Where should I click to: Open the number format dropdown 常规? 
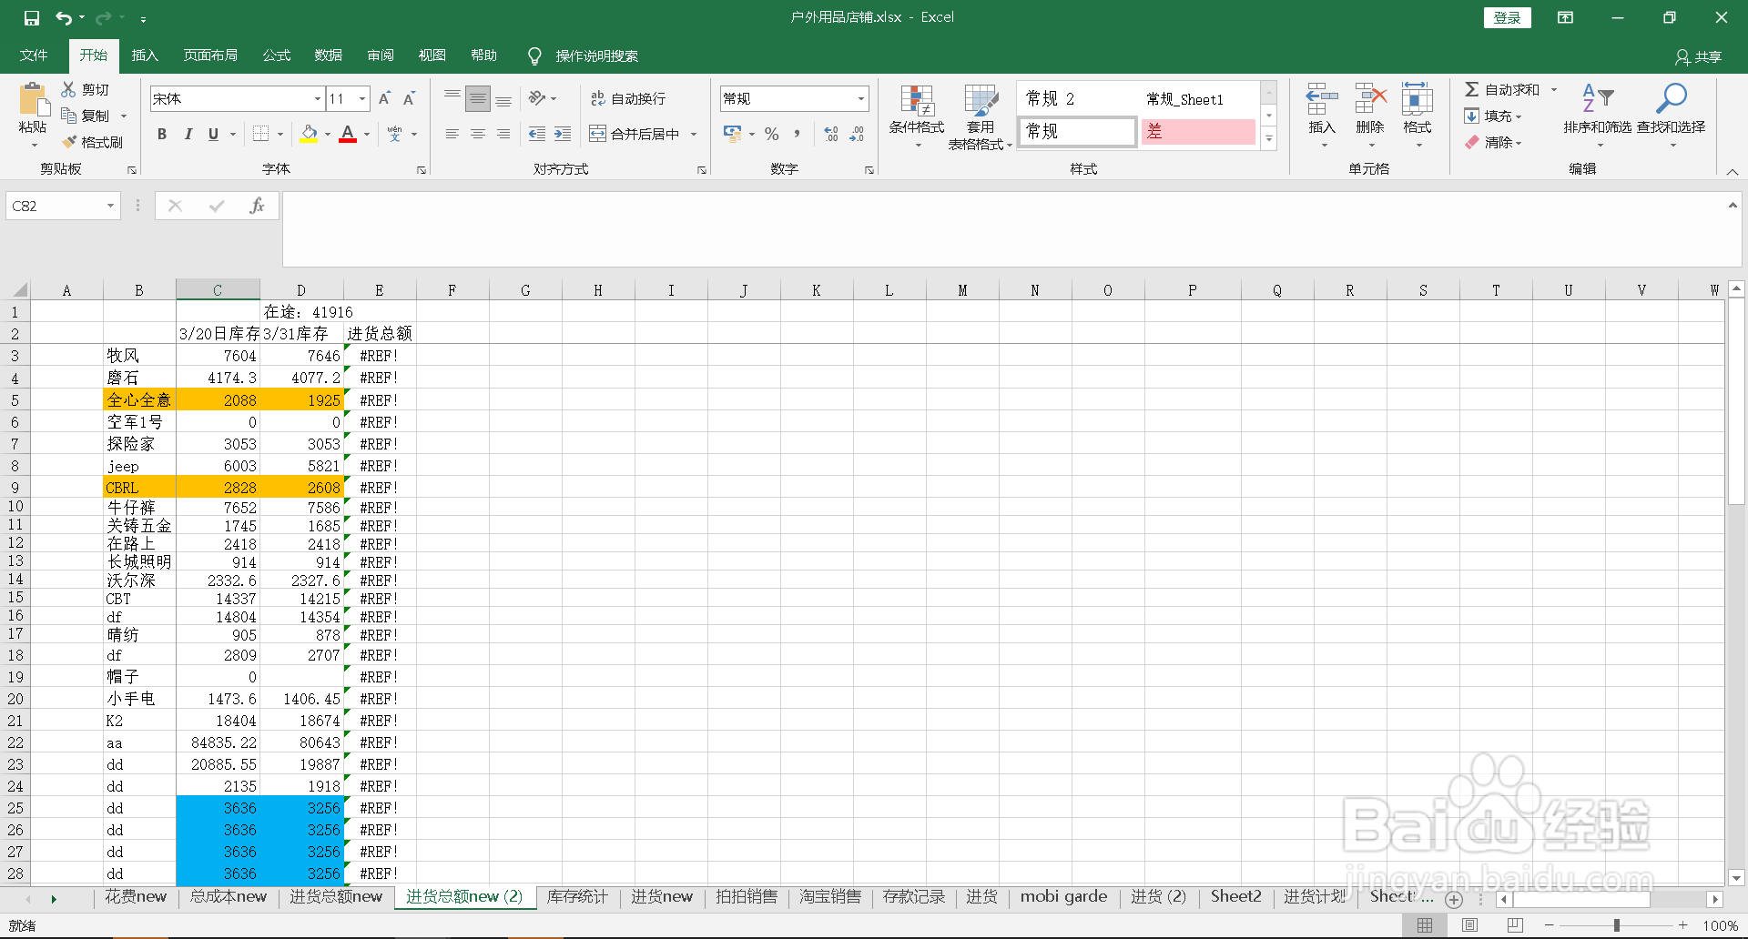860,99
